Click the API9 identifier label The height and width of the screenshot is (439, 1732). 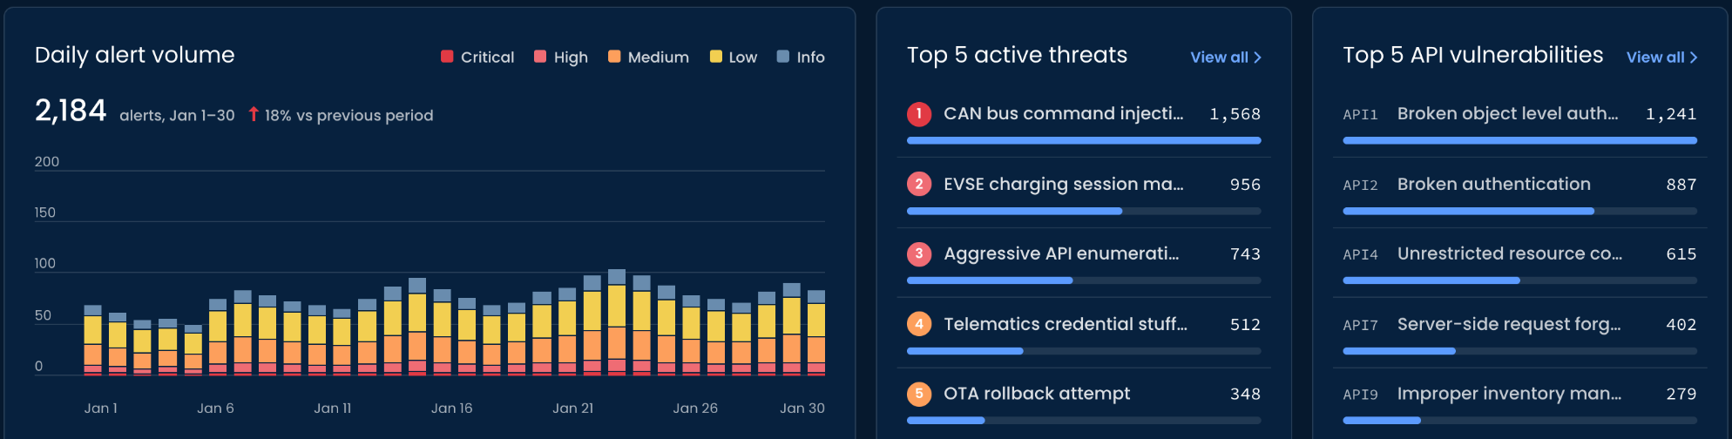(1360, 395)
